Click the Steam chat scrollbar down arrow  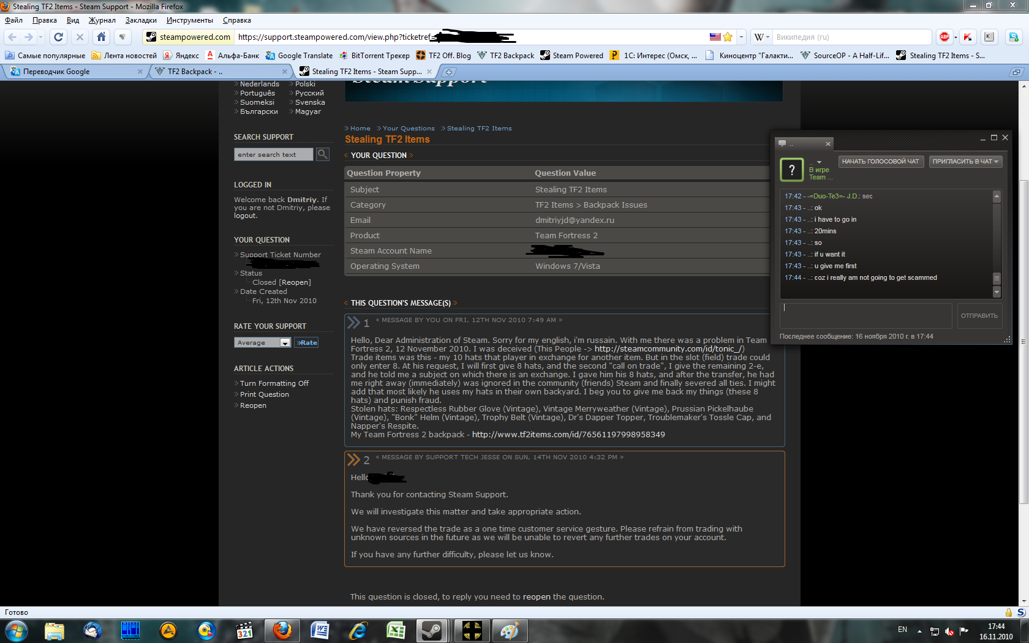(x=997, y=293)
